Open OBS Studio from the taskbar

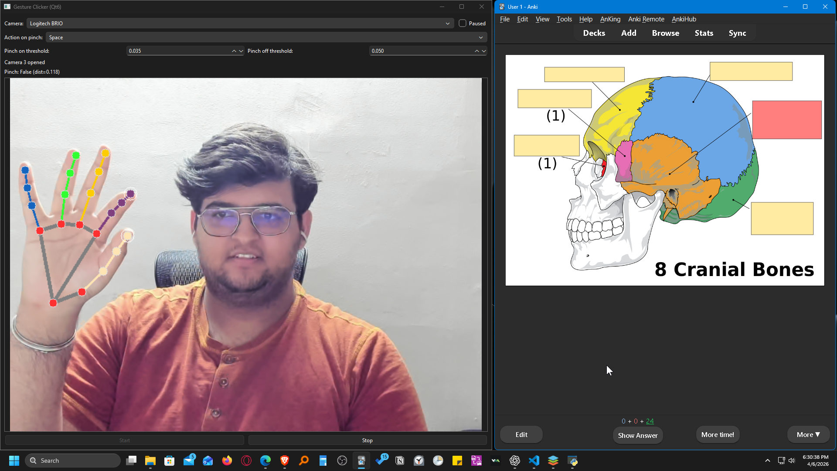342,460
